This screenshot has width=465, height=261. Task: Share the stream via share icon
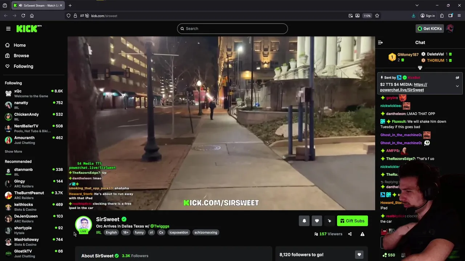[350, 234]
